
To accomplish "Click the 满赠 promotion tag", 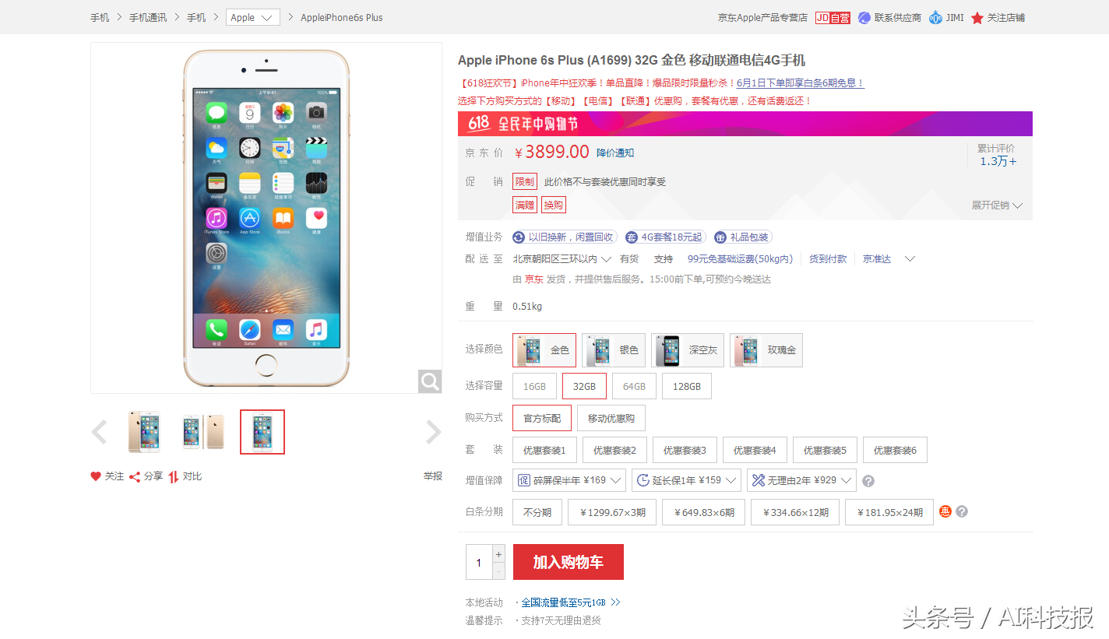I will click(525, 205).
